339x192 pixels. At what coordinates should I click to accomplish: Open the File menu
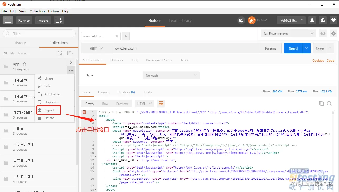(x=4, y=11)
